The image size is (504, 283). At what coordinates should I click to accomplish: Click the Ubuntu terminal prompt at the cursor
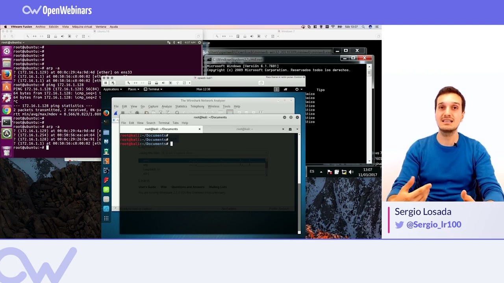pos(47,148)
